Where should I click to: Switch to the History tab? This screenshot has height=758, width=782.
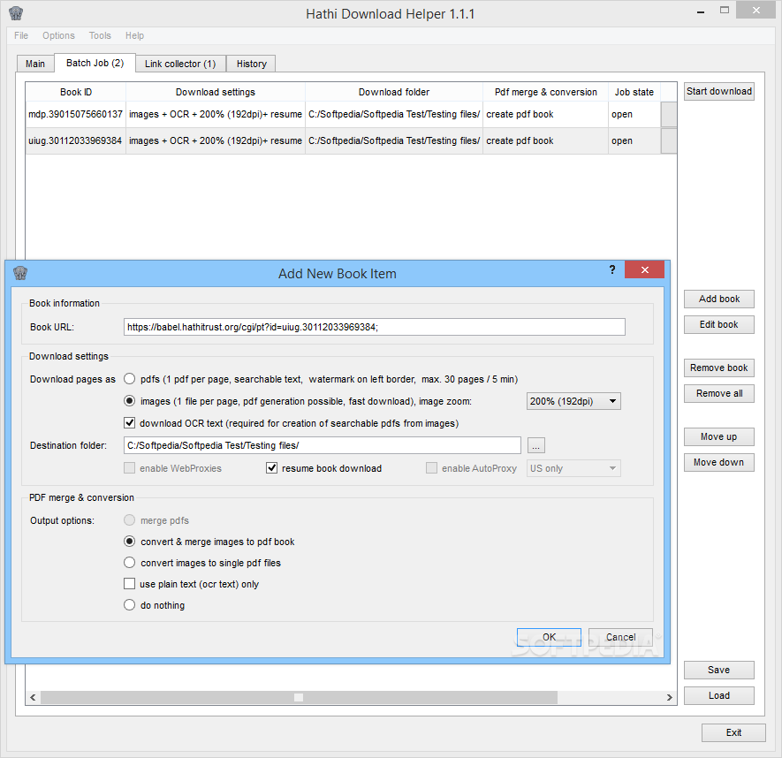pyautogui.click(x=251, y=64)
